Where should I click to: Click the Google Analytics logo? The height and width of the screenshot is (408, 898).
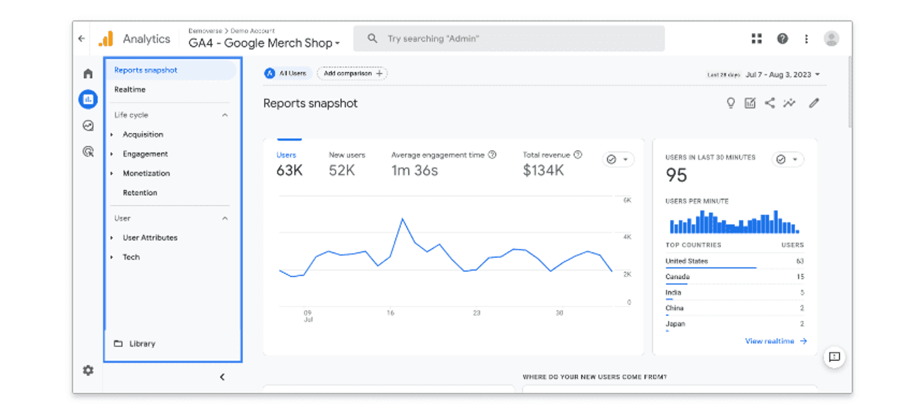click(106, 39)
